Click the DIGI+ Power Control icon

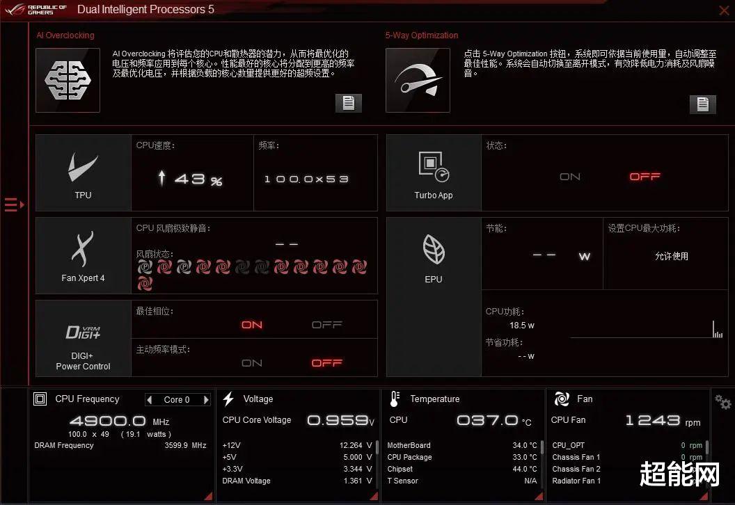pos(82,334)
